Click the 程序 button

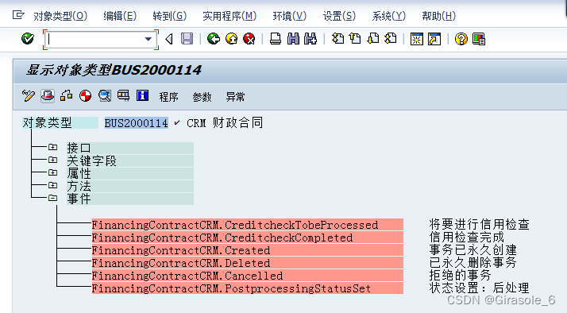point(168,97)
